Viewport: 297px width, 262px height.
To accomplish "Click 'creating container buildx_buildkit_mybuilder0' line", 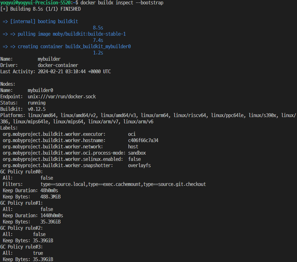I will click(x=74, y=47).
